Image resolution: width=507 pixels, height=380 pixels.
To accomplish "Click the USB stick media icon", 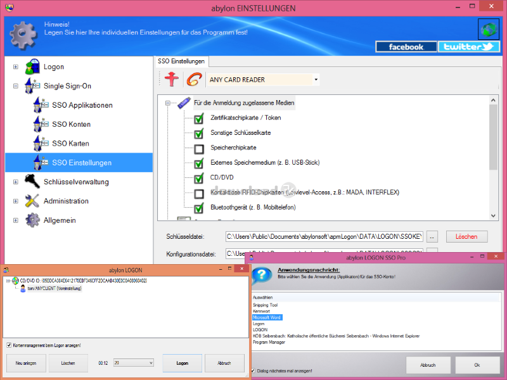I will [184, 103].
